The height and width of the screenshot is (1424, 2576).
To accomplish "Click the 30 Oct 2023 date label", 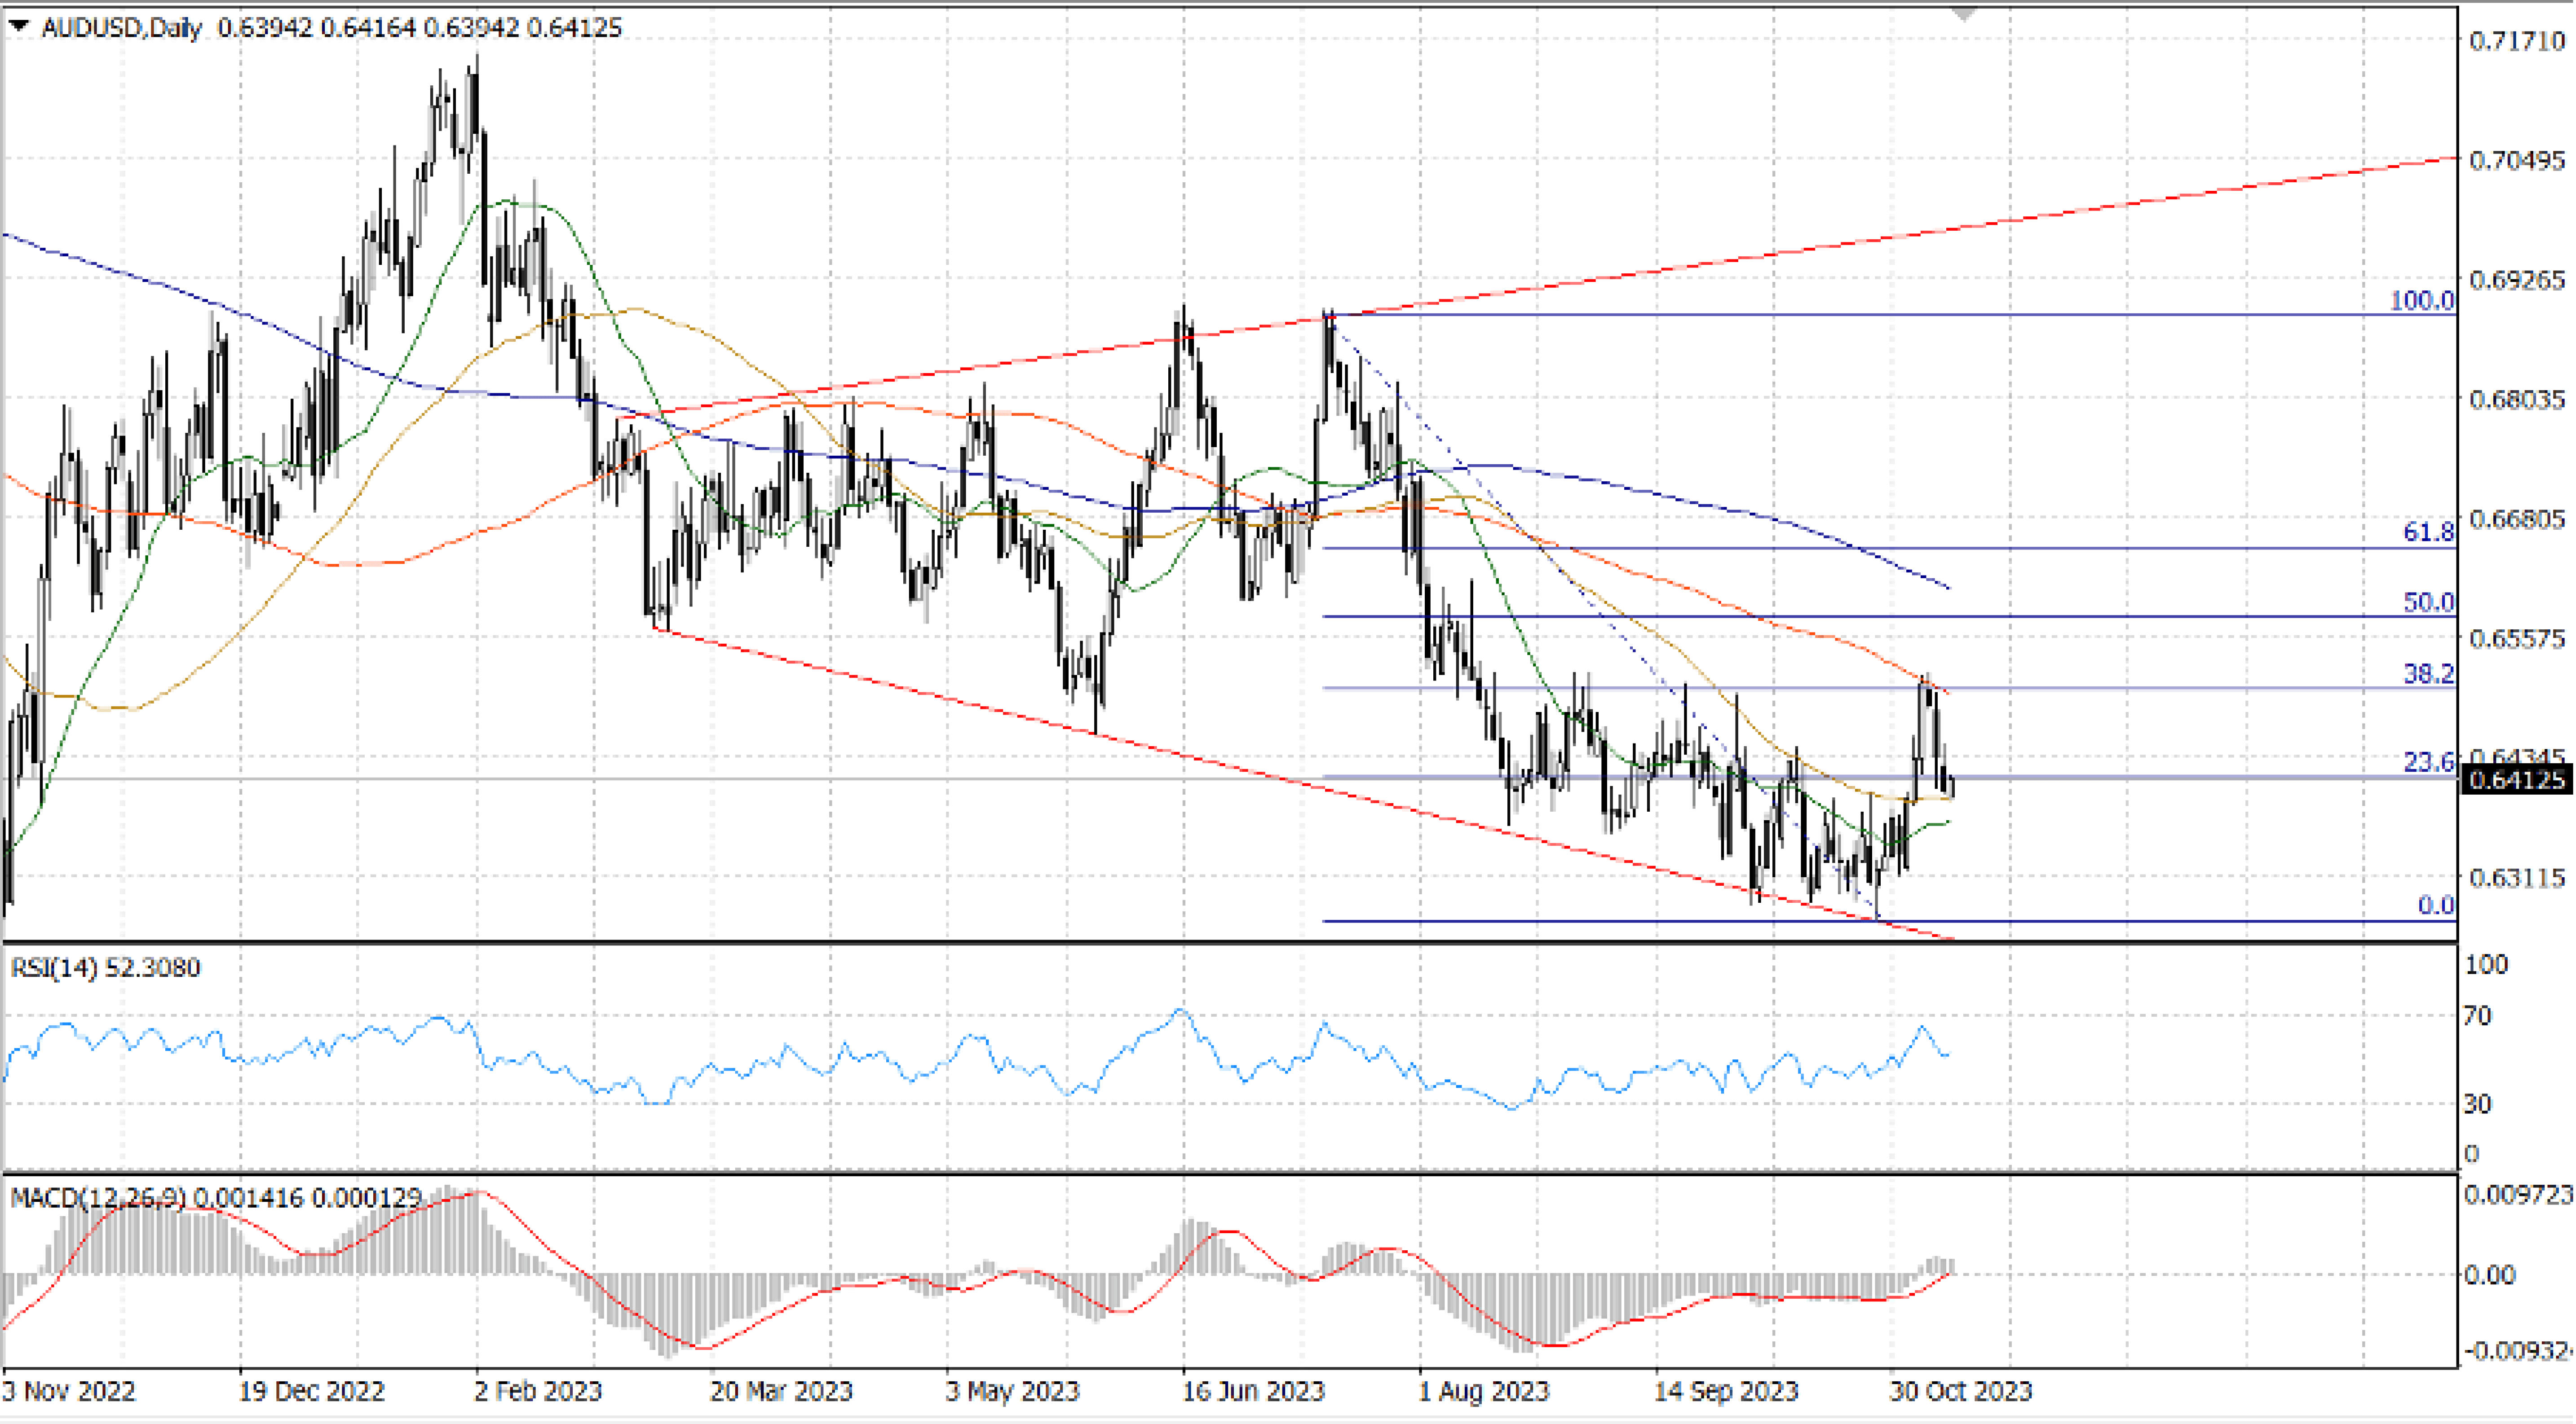I will coord(1960,1391).
